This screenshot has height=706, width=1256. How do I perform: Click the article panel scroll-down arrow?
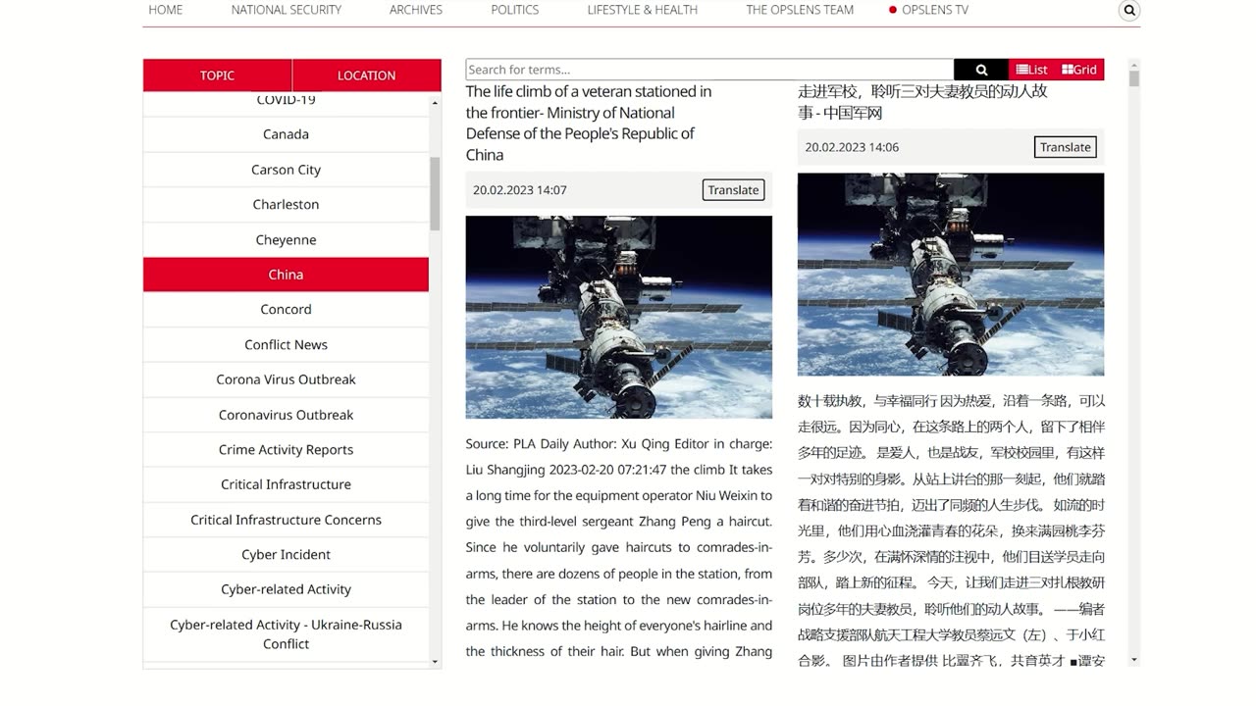pyautogui.click(x=1134, y=660)
